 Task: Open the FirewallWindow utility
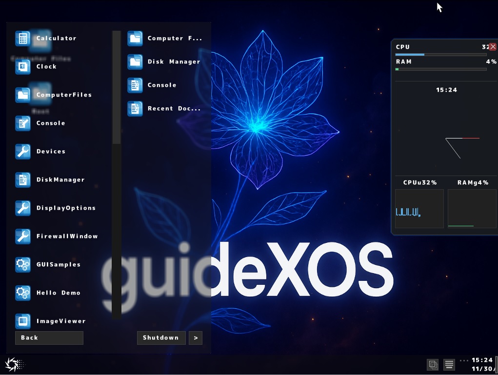[66, 236]
